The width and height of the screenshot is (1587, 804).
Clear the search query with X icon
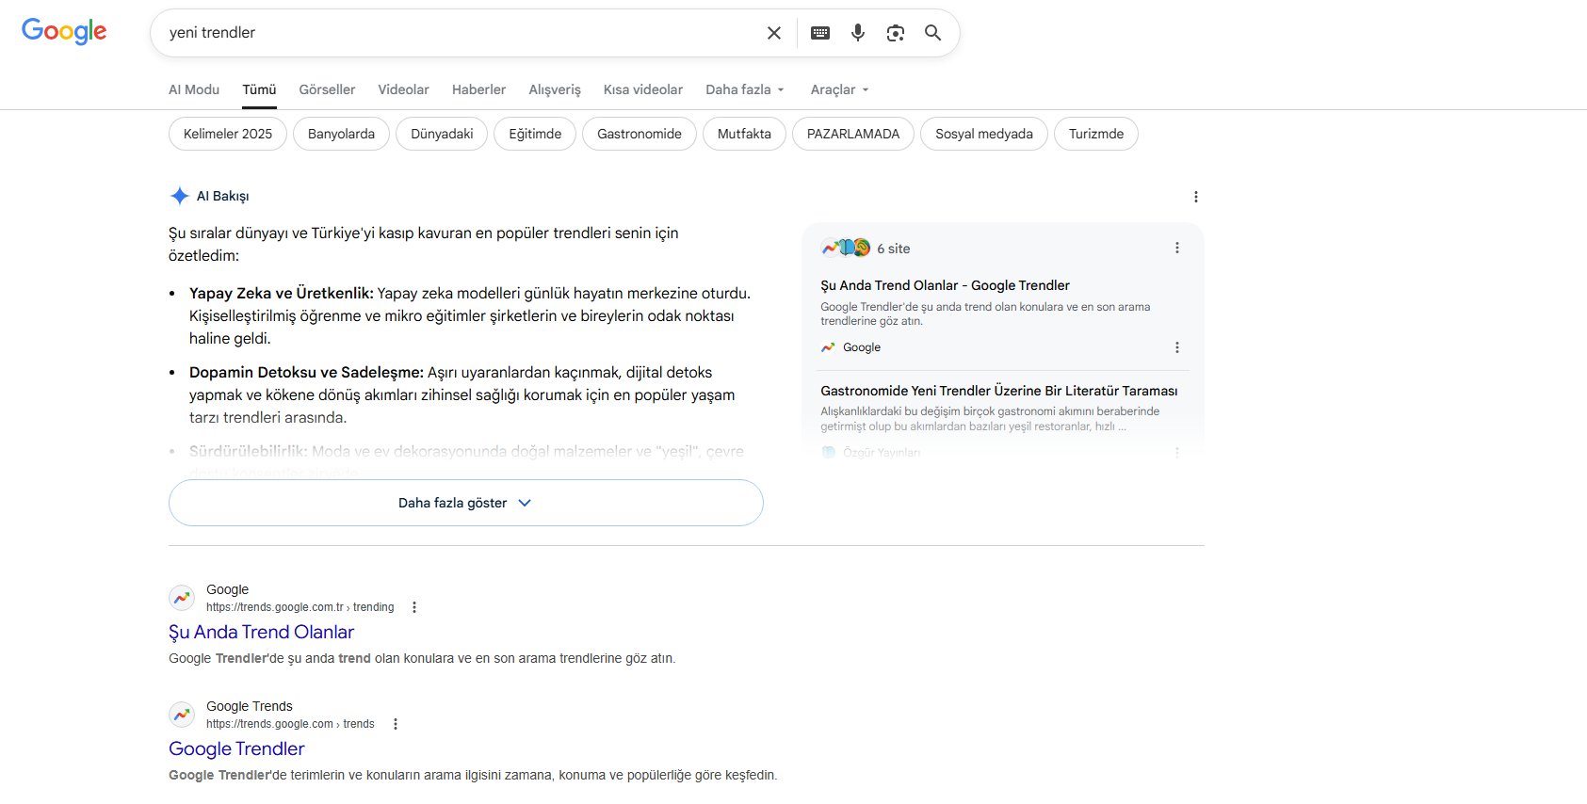774,33
